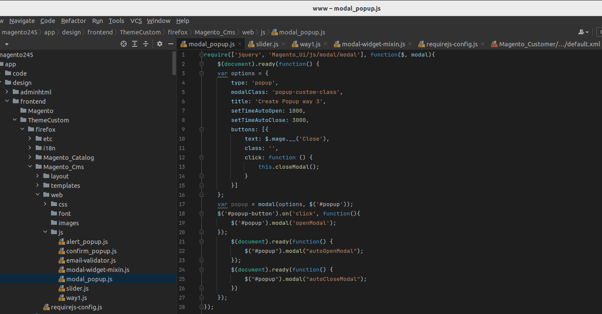Expand the adminhtml folder
Screen dimensions: 602x314
7,92
